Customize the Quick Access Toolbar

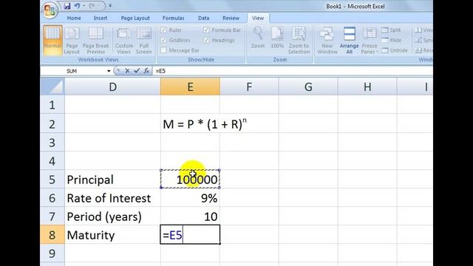[x=110, y=6]
